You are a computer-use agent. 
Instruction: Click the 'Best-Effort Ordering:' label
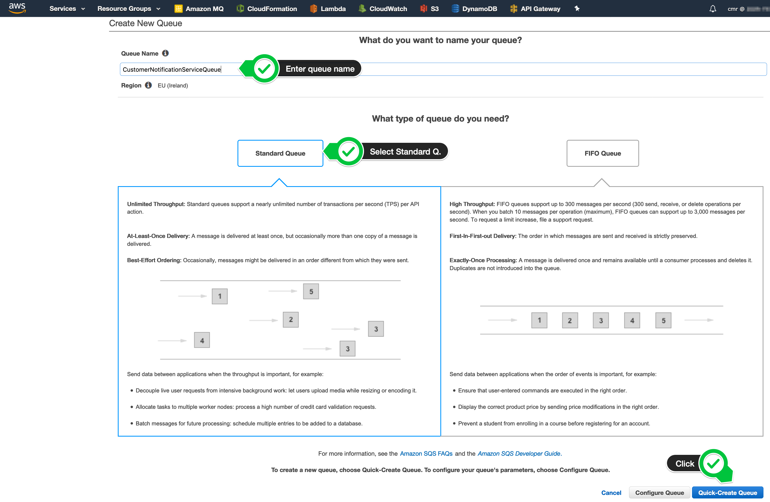(154, 260)
